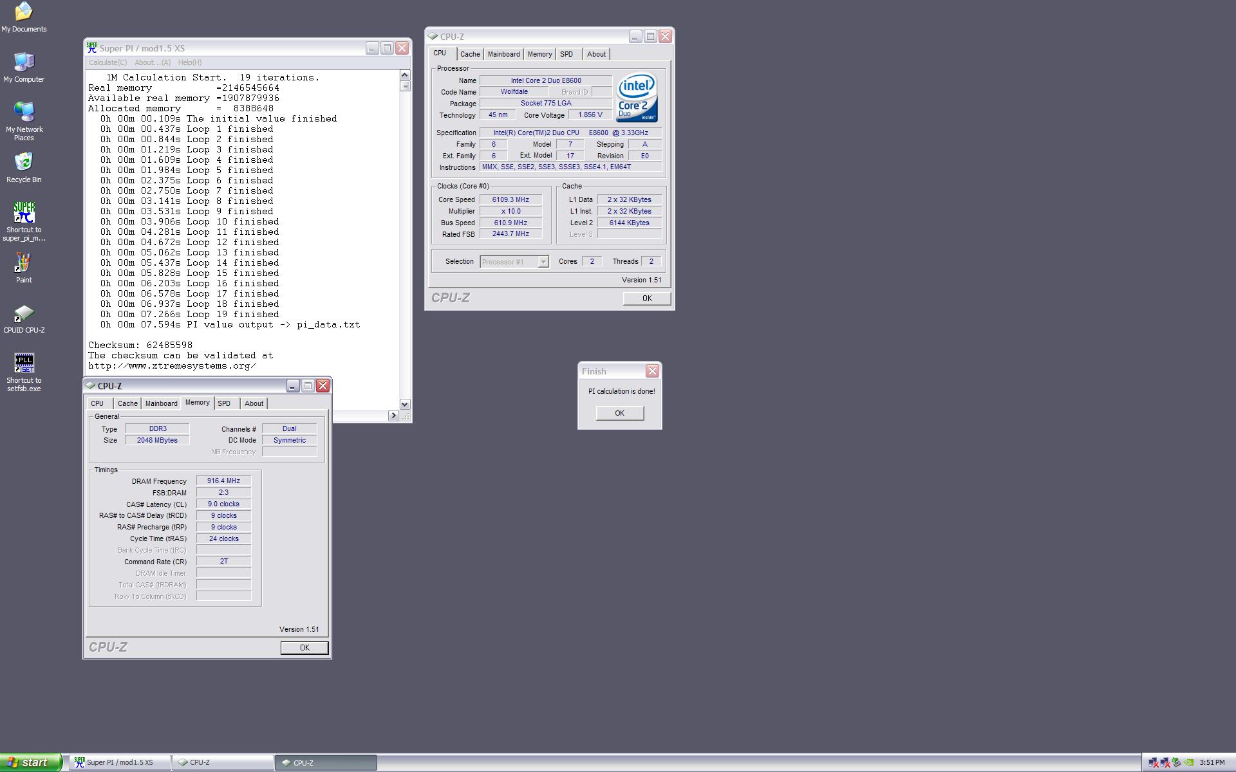1236x772 pixels.
Task: Expand the Processor #1 selection dropdown
Action: (x=543, y=262)
